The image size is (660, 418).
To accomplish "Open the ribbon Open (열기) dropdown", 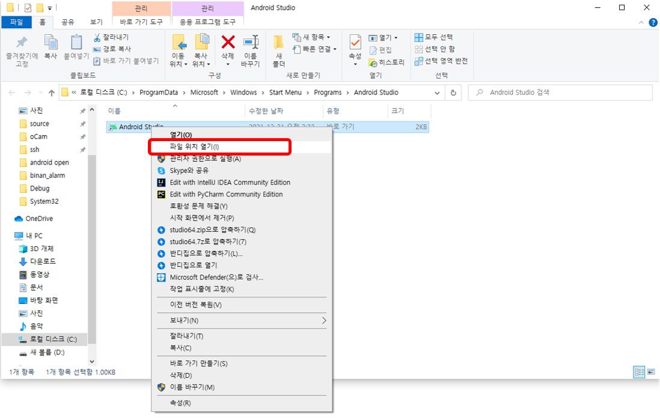I will click(x=383, y=38).
